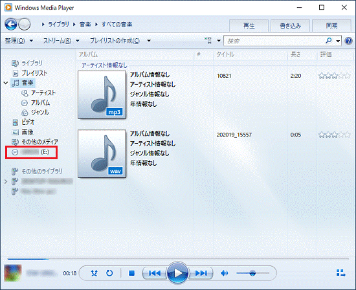Select the track titled 202019_15557
356x290 pixels.
point(234,135)
